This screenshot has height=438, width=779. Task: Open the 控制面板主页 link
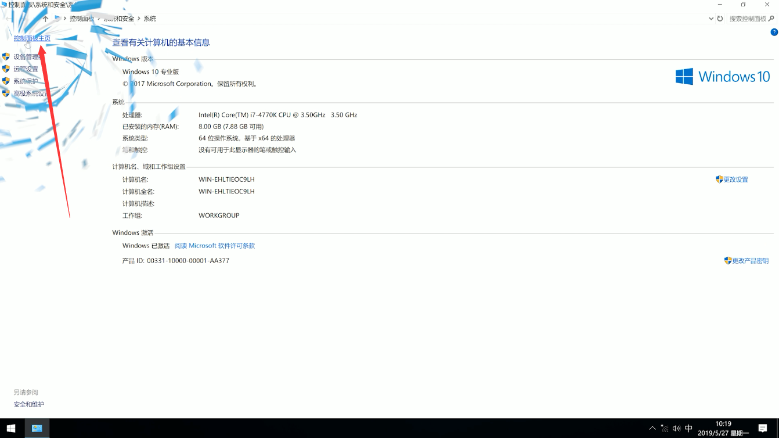point(32,38)
